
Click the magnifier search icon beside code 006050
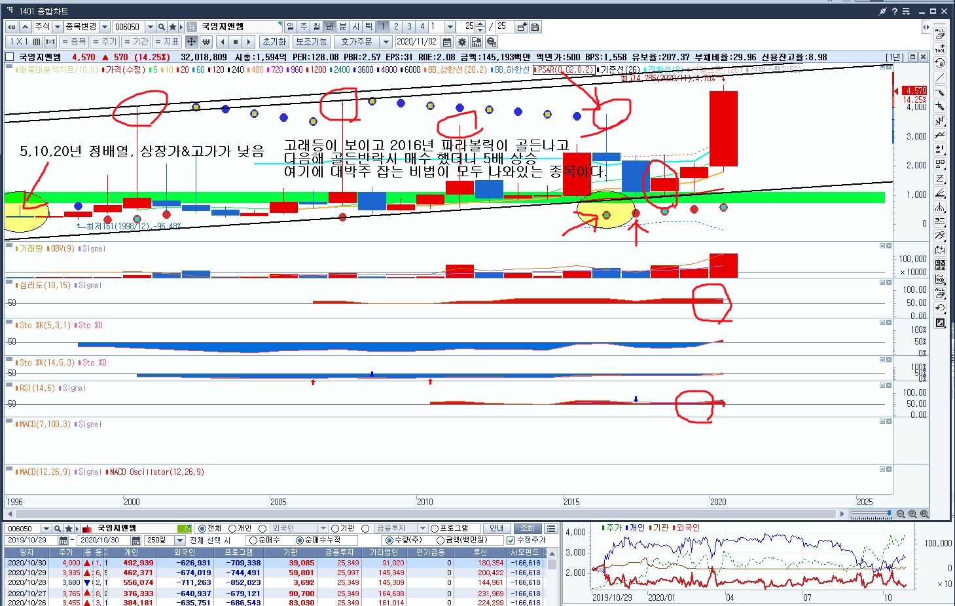(x=161, y=27)
